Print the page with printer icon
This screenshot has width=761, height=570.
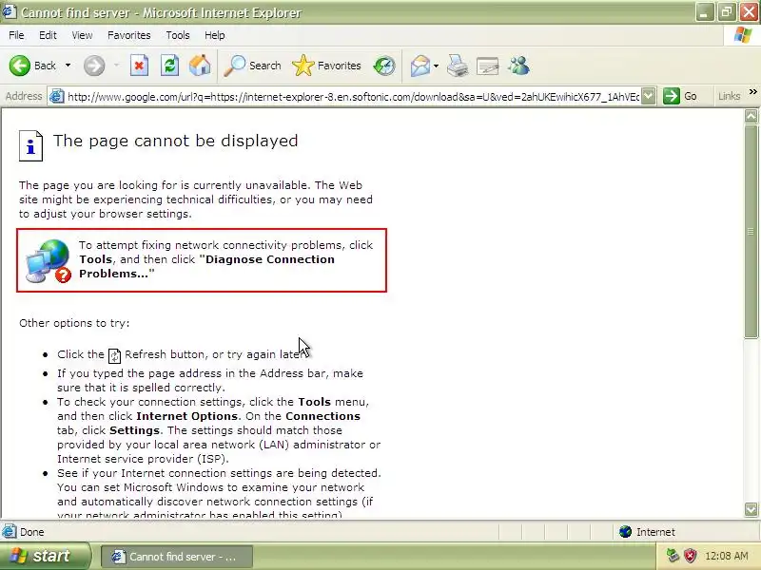tap(458, 66)
